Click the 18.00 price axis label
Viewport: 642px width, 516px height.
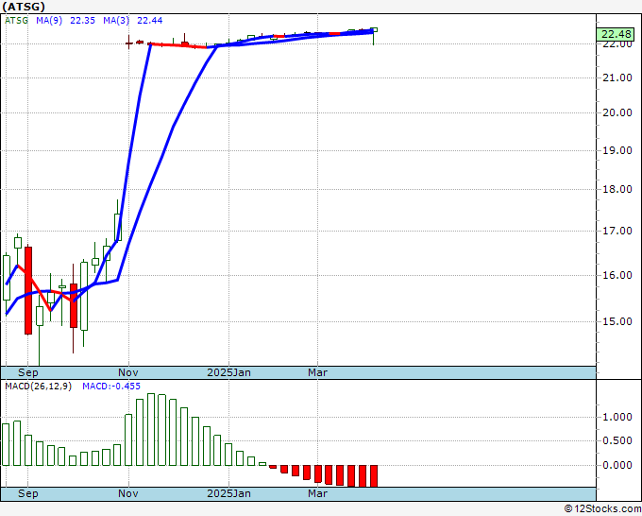(617, 189)
